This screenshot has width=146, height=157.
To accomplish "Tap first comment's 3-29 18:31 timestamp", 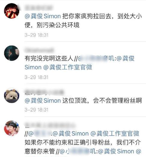I will pos(36,35).
